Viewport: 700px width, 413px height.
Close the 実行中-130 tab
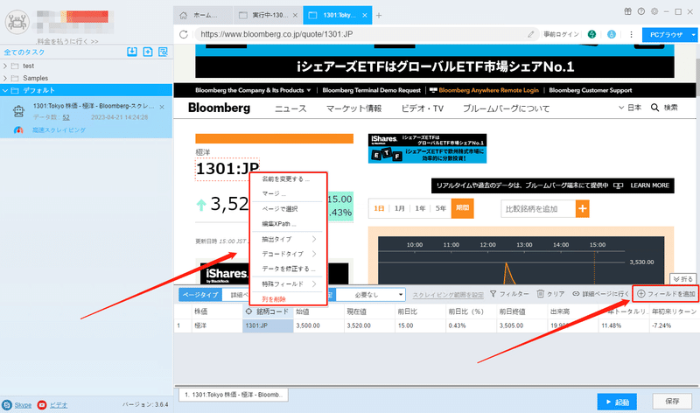click(295, 15)
